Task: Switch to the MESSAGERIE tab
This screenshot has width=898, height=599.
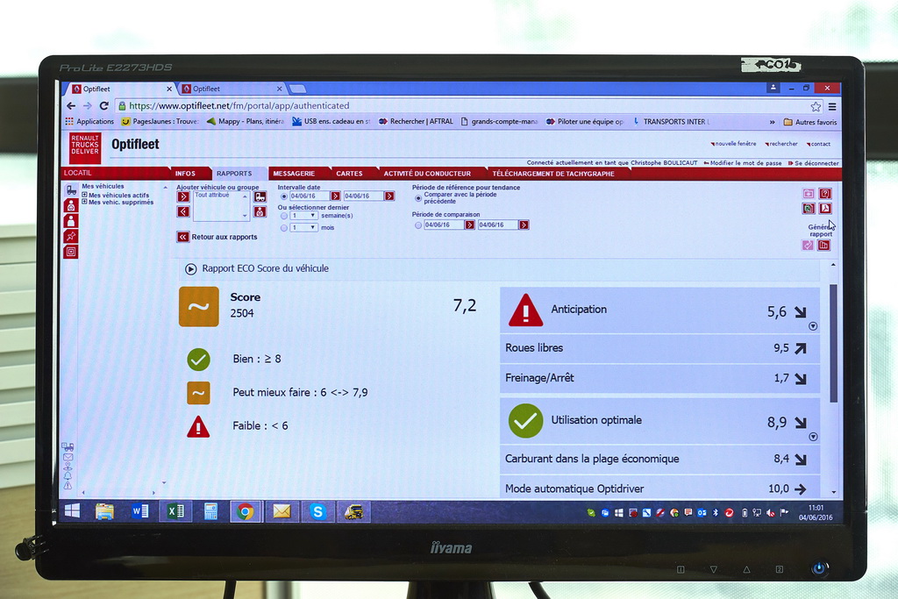Action: pos(294,174)
